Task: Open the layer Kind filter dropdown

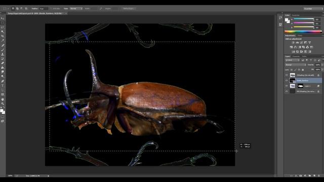Action: pyautogui.click(x=292, y=60)
